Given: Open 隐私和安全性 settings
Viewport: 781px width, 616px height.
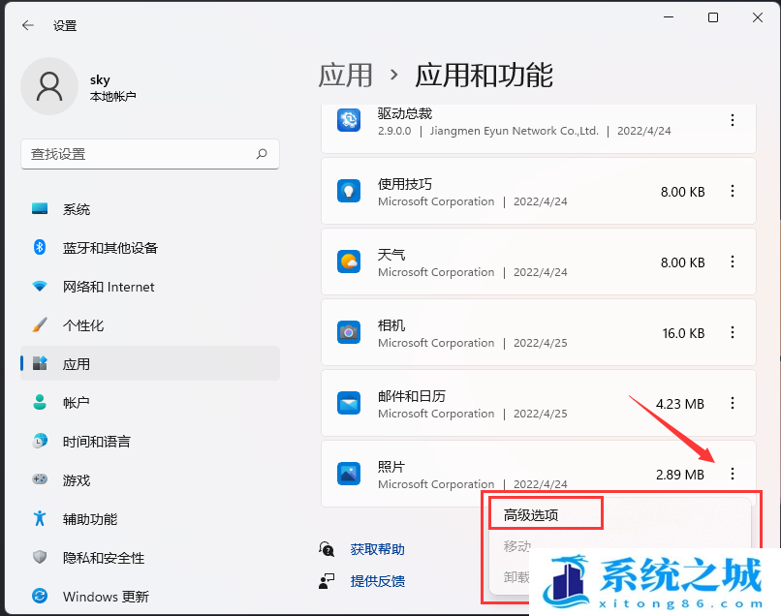Looking at the screenshot, I should tap(150, 558).
